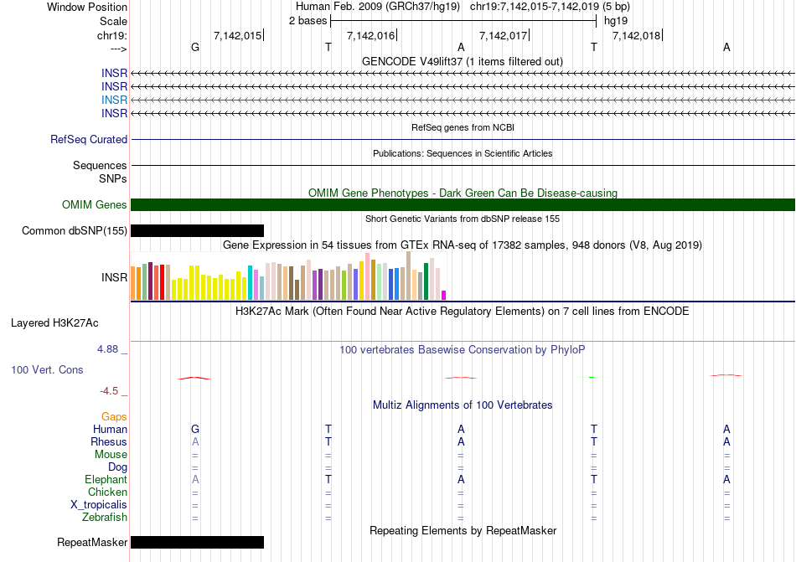Click the Layered H3K27Ac label
This screenshot has width=796, height=562.
click(x=54, y=323)
